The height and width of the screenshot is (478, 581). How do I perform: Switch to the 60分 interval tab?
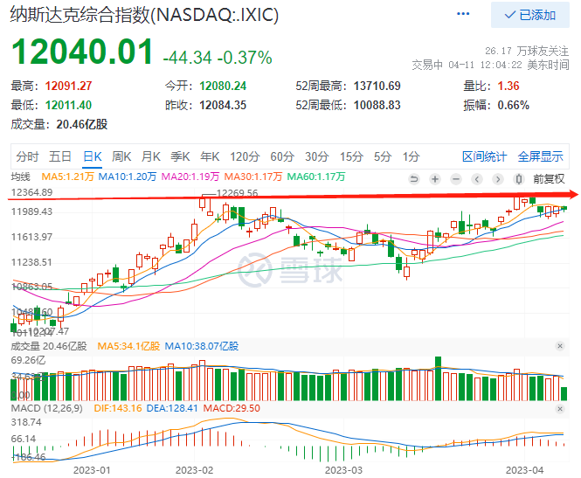282,156
